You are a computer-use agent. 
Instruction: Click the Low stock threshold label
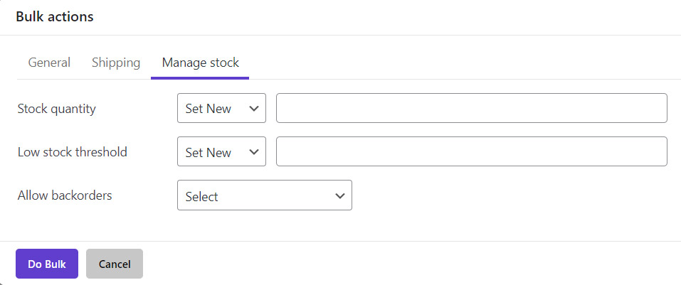[72, 152]
